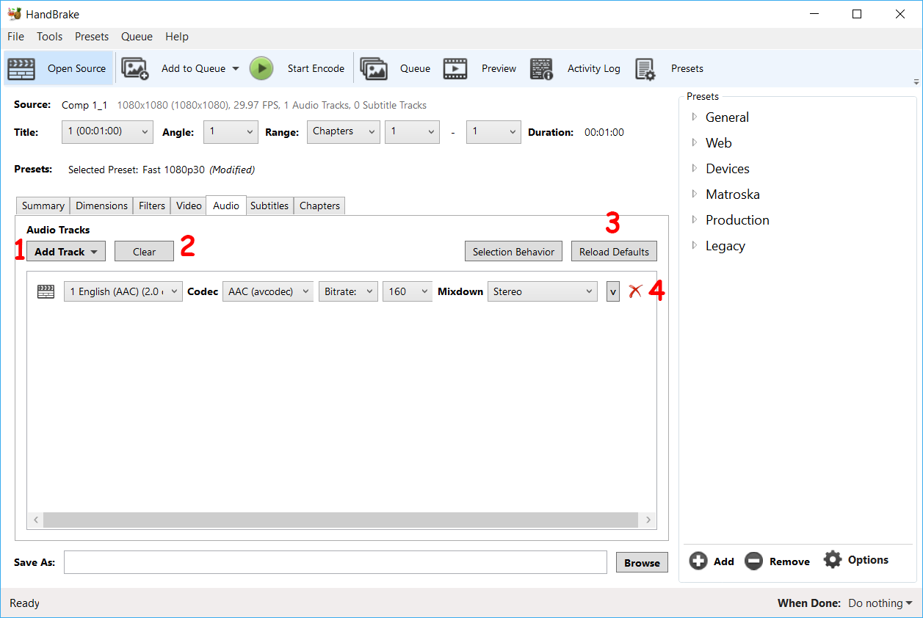Switch to the Video tab

point(189,206)
